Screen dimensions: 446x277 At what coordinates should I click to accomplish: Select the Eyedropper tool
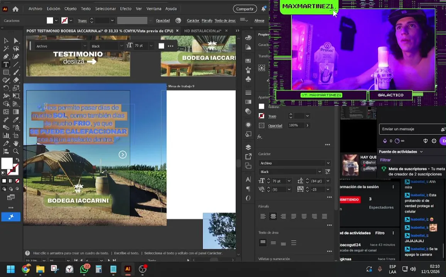[x=16, y=120]
